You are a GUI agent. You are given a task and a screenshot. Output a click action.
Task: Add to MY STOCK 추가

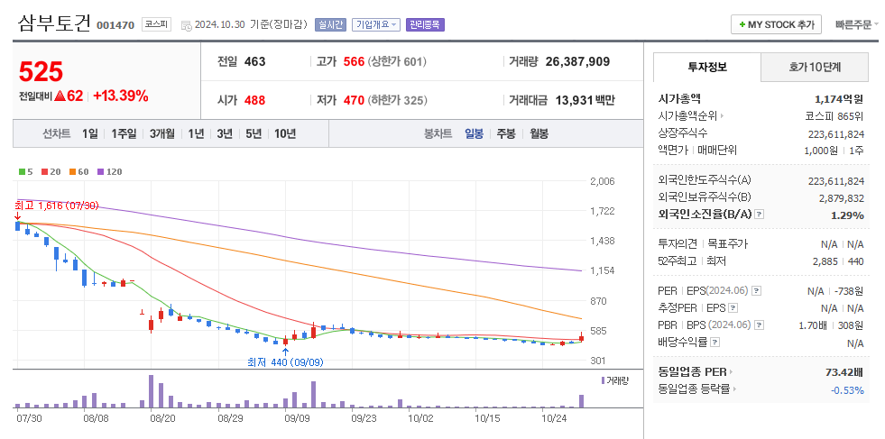tap(776, 25)
